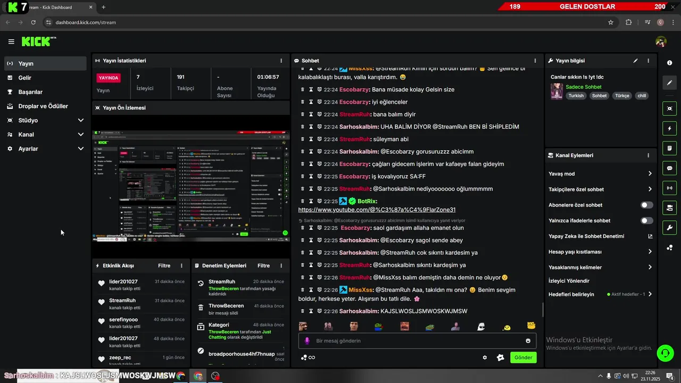Toggle the wrench stream-info widget icon in right rail
Screen dimensions: 681x383
669,228
